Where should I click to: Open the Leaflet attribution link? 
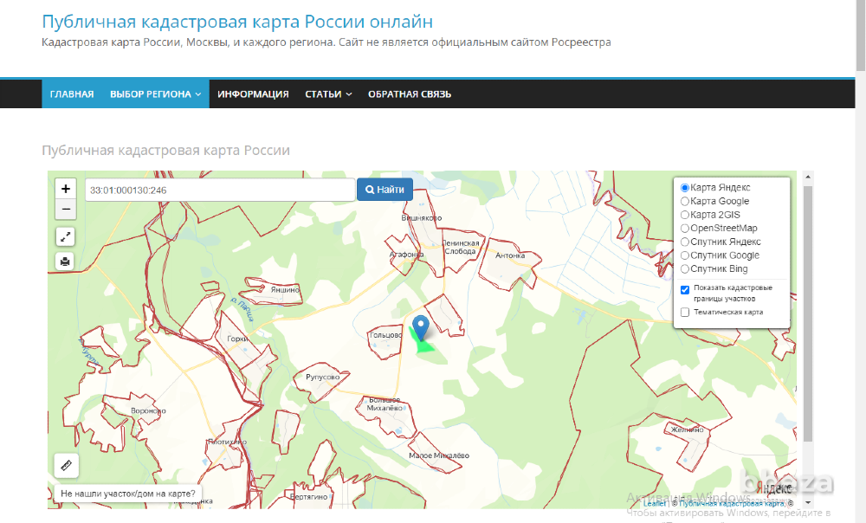(x=656, y=501)
